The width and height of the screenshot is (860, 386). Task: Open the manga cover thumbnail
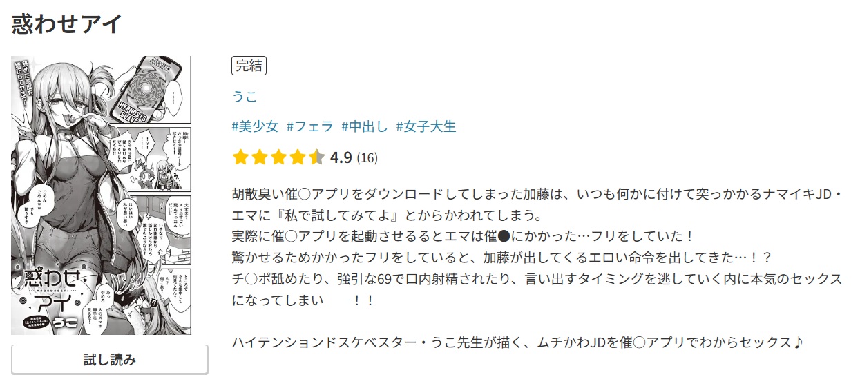(111, 195)
